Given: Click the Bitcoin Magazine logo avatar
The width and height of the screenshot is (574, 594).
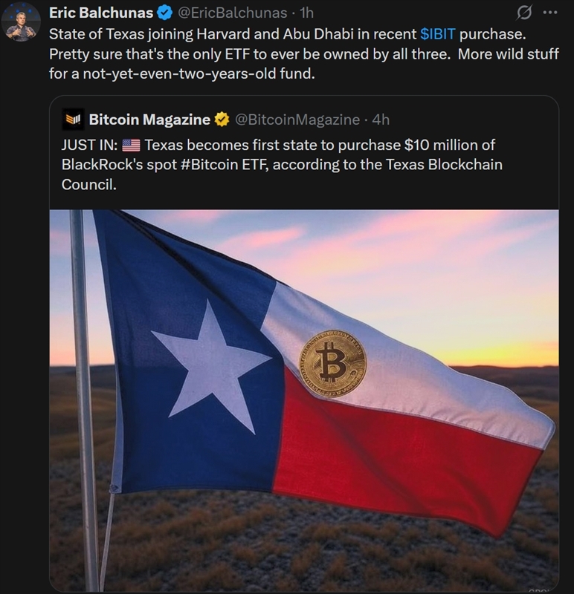Looking at the screenshot, I should (72, 119).
